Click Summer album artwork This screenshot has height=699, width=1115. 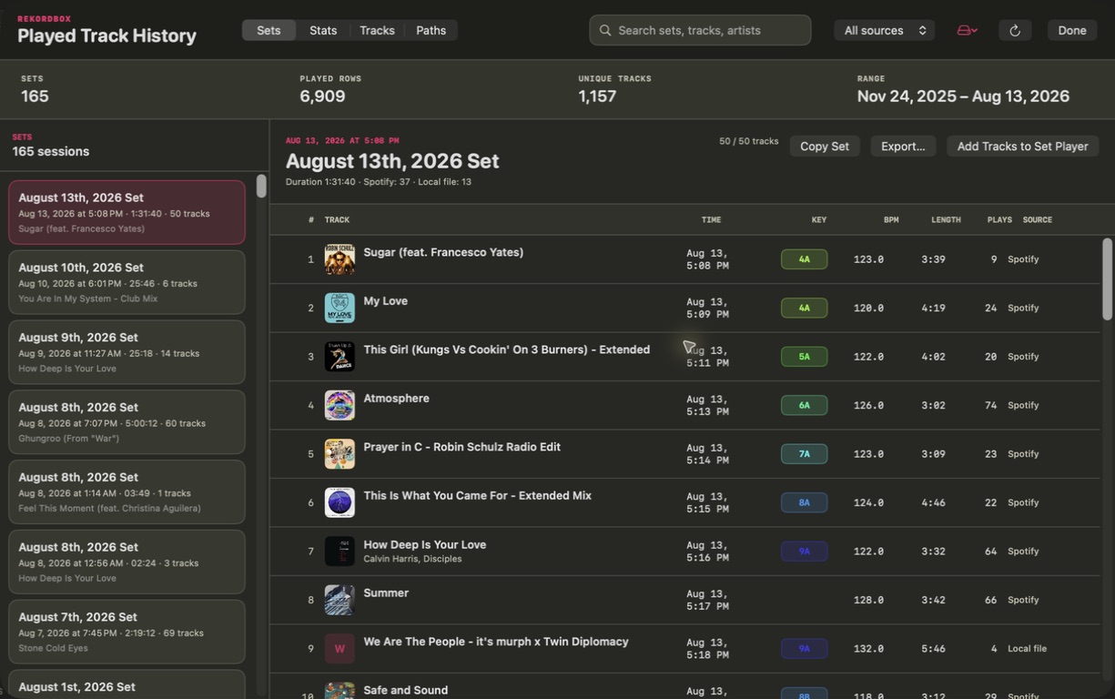[340, 600]
